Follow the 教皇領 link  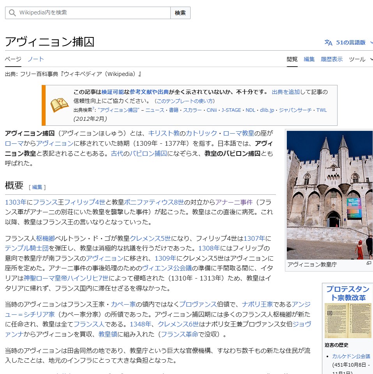pyautogui.click(x=108, y=334)
